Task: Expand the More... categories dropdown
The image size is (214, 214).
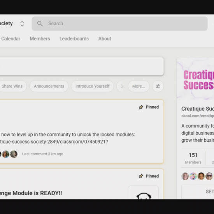Action: pos(139,86)
